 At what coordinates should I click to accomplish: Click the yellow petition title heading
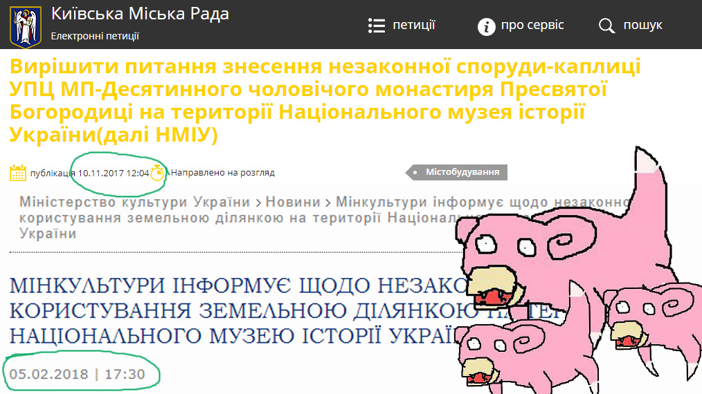[x=325, y=101]
